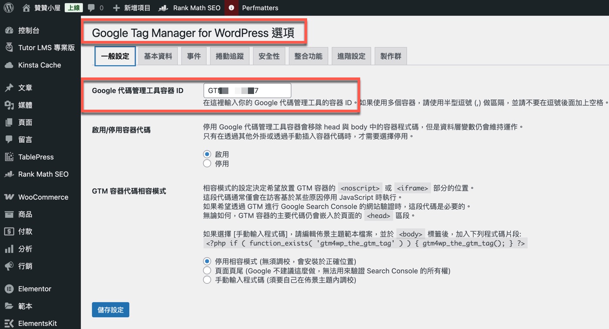Open the home icon for 贊贊小屋
Screen dimensions: 609x329
coord(27,8)
